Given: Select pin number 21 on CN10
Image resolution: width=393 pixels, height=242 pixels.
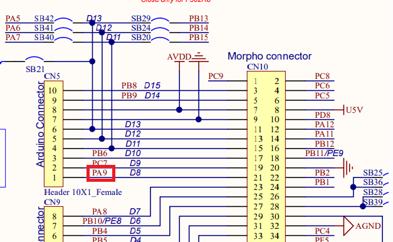Looking at the screenshot, I should tap(258, 177).
